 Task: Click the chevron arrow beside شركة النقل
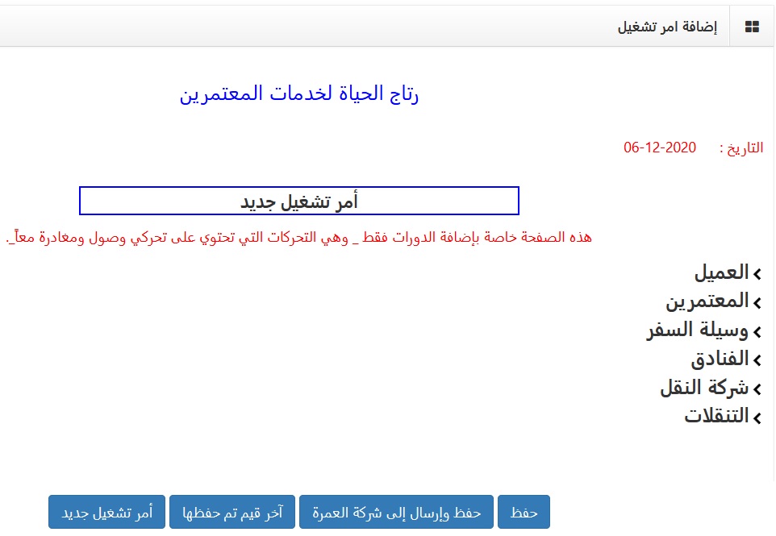[757, 389]
